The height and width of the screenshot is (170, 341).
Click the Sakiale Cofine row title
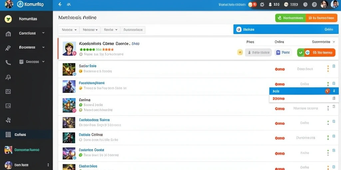91,135
